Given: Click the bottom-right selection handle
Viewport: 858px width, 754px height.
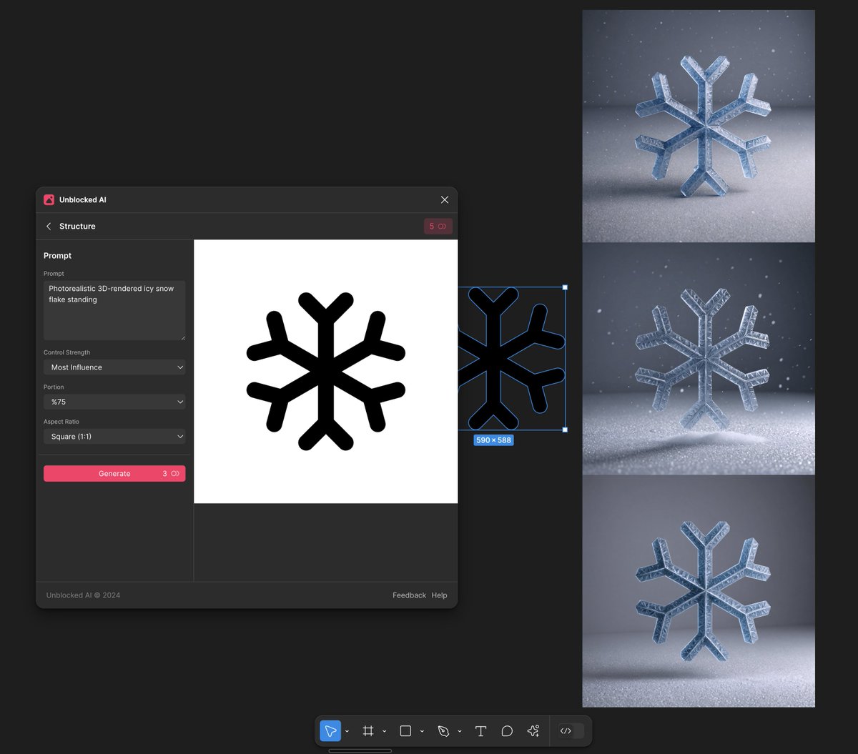Looking at the screenshot, I should point(565,430).
